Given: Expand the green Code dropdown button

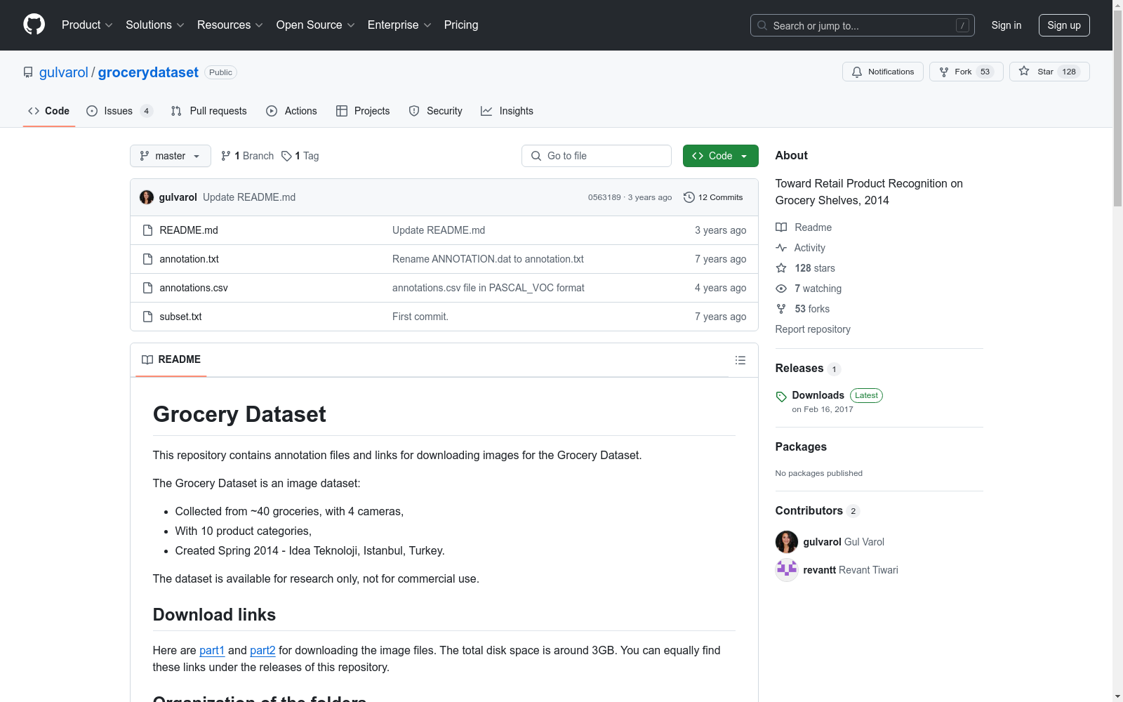Looking at the screenshot, I should point(720,156).
